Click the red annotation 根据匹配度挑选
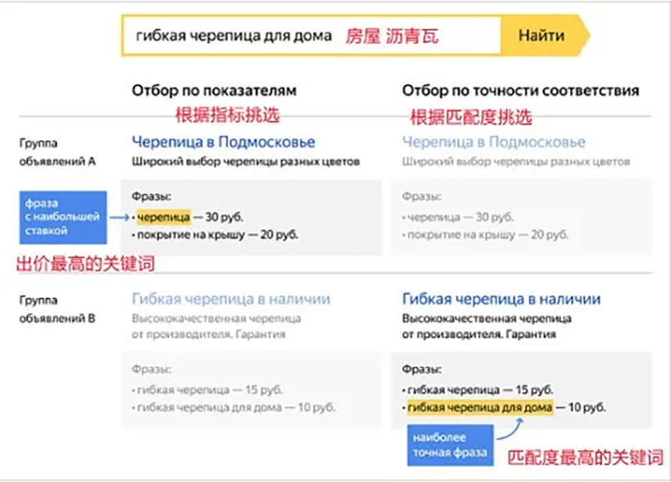 tap(470, 117)
